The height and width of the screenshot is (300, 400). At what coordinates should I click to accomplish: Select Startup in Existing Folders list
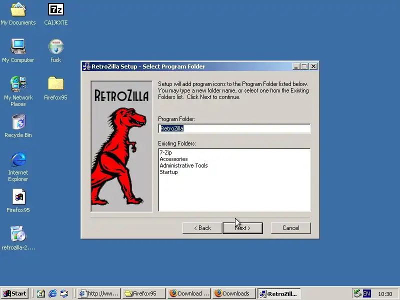click(168, 172)
